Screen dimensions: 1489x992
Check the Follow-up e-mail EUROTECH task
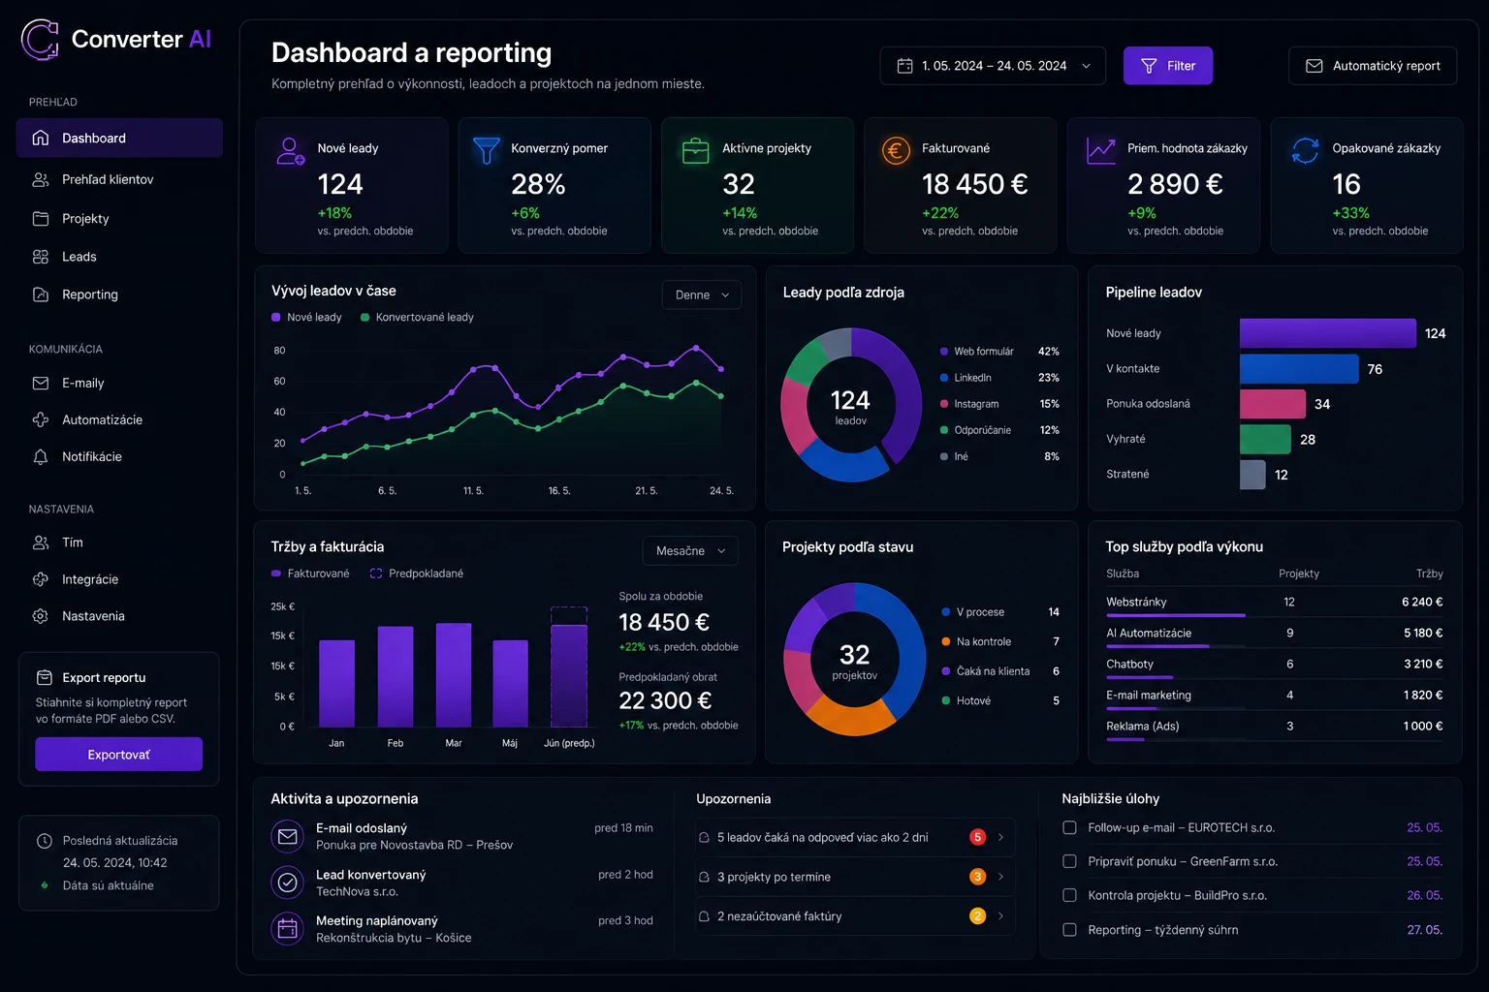pos(1069,827)
